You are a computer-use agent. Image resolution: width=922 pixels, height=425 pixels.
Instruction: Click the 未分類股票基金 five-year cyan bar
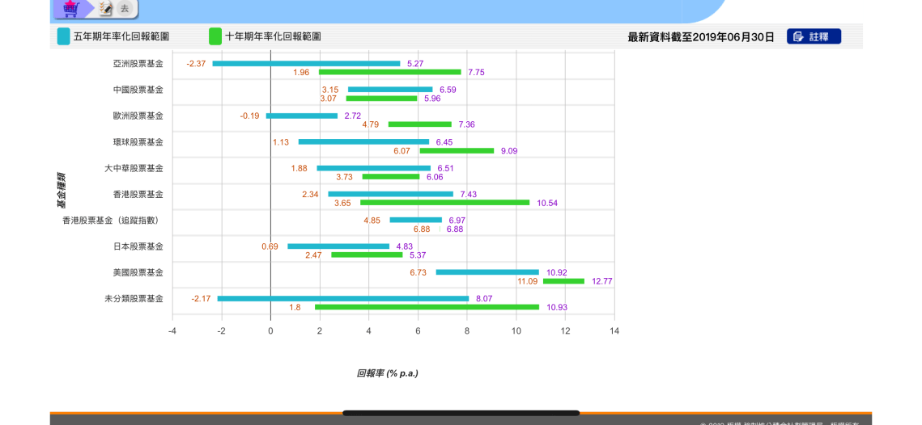click(x=342, y=298)
